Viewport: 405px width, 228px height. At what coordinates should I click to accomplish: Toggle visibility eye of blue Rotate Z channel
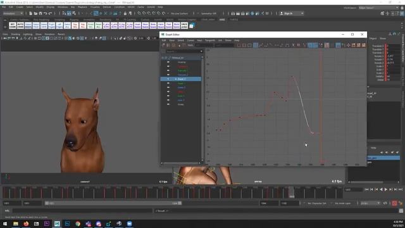168,87
